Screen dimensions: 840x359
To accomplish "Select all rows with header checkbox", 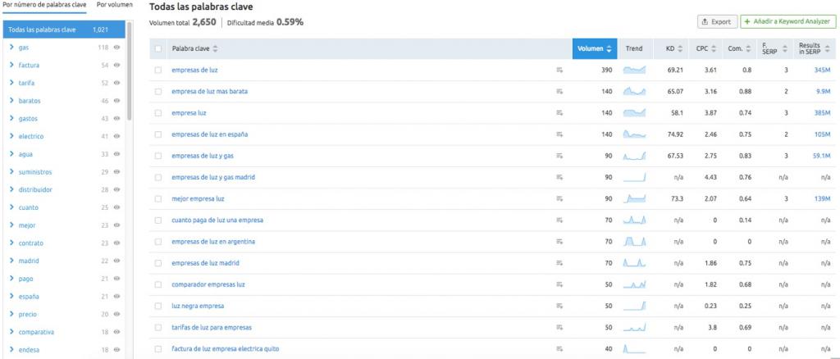I will 158,48.
